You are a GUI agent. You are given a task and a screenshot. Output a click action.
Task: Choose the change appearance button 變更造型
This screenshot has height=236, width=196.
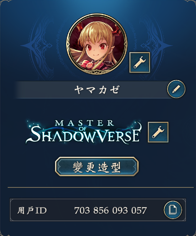97,167
